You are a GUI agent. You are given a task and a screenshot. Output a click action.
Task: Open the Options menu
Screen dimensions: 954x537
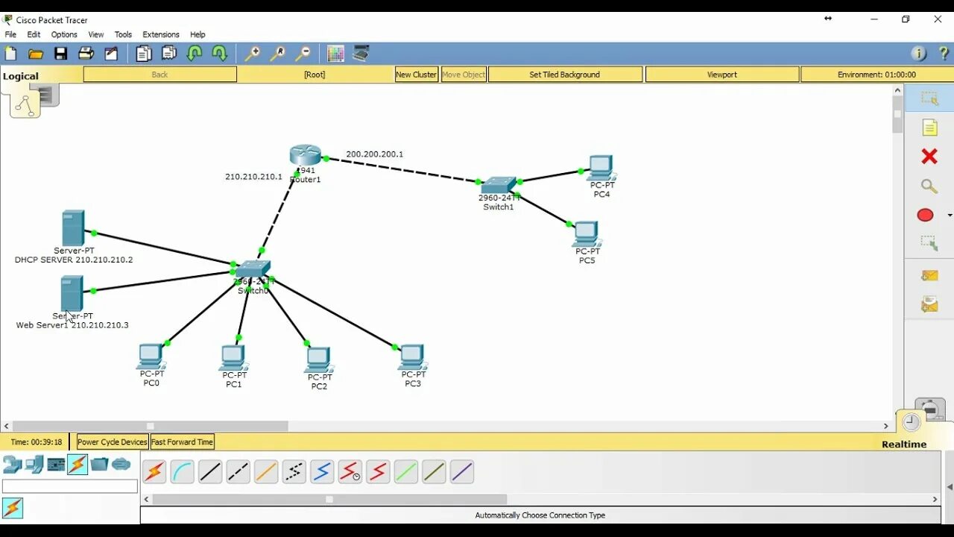pos(64,34)
